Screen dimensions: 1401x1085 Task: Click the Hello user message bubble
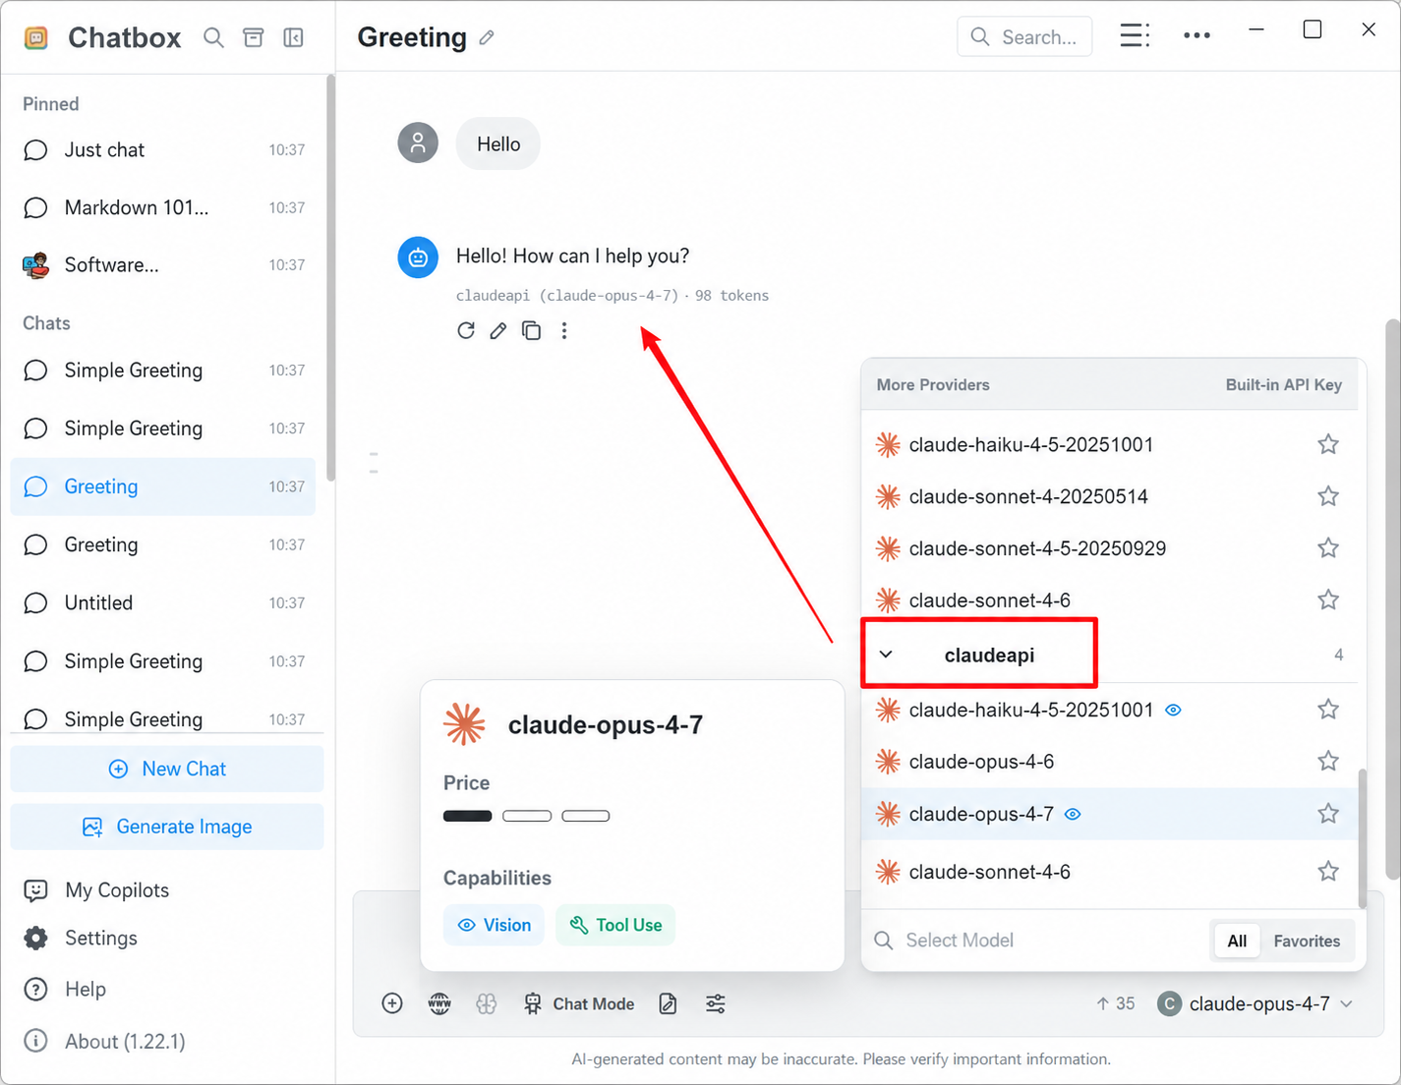coord(498,143)
